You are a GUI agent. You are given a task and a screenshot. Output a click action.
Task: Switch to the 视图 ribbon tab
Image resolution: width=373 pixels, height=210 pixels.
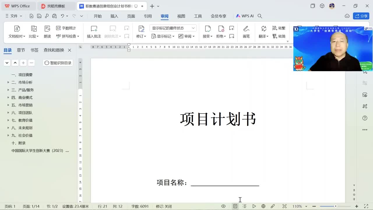tap(181, 16)
